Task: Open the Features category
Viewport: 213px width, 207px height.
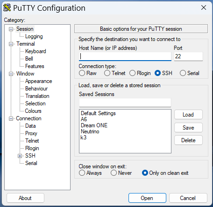Action: click(35, 66)
